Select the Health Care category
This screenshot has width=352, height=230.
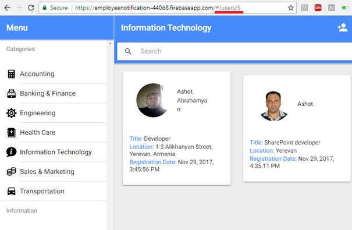tap(53, 133)
